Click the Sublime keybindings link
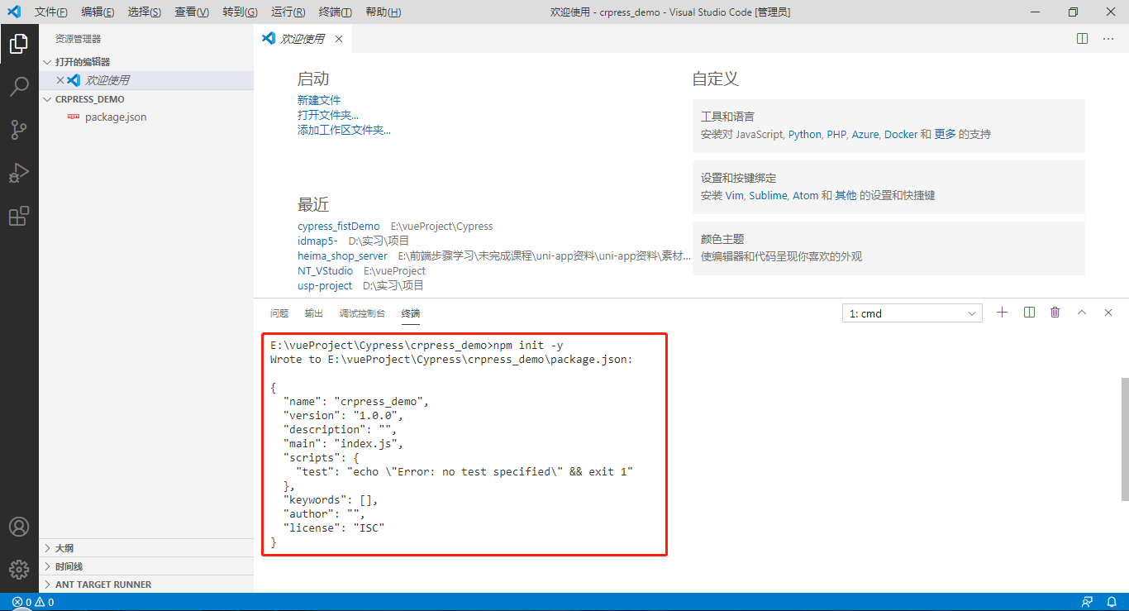The image size is (1129, 611). pyautogui.click(x=769, y=195)
